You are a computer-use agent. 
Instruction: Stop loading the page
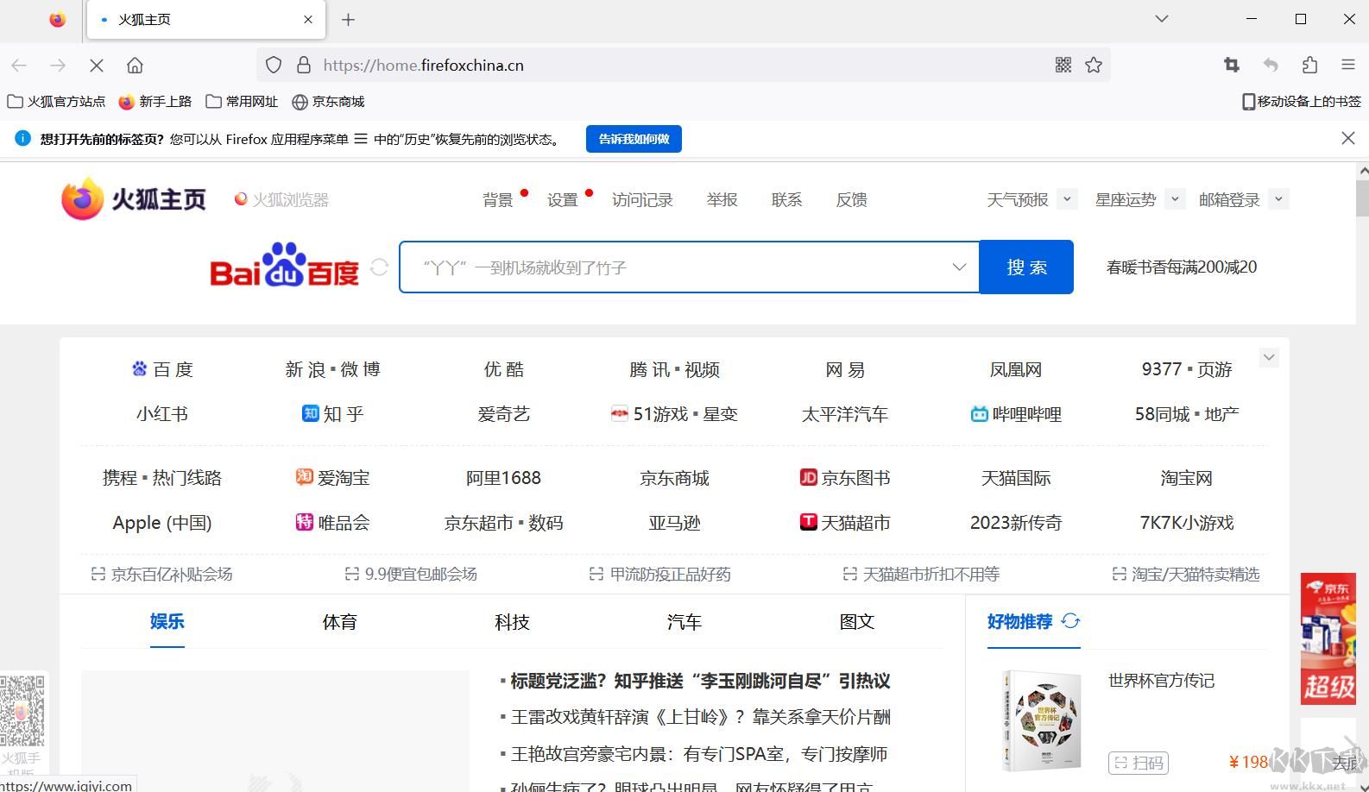[97, 66]
